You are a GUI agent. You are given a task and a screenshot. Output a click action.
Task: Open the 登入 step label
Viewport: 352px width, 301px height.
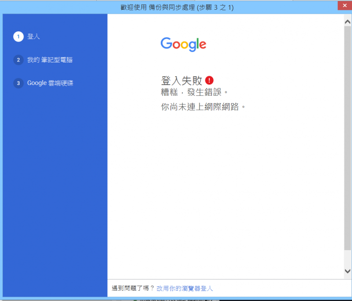click(x=33, y=37)
